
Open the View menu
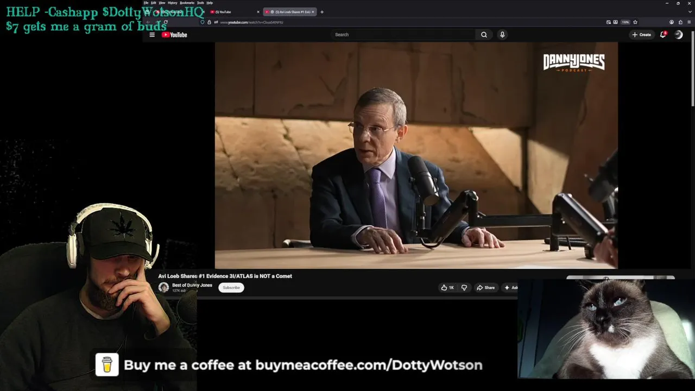162,3
